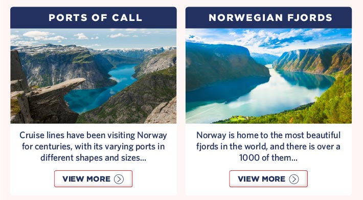Click the '1000 of them...' text line

pyautogui.click(x=268, y=158)
